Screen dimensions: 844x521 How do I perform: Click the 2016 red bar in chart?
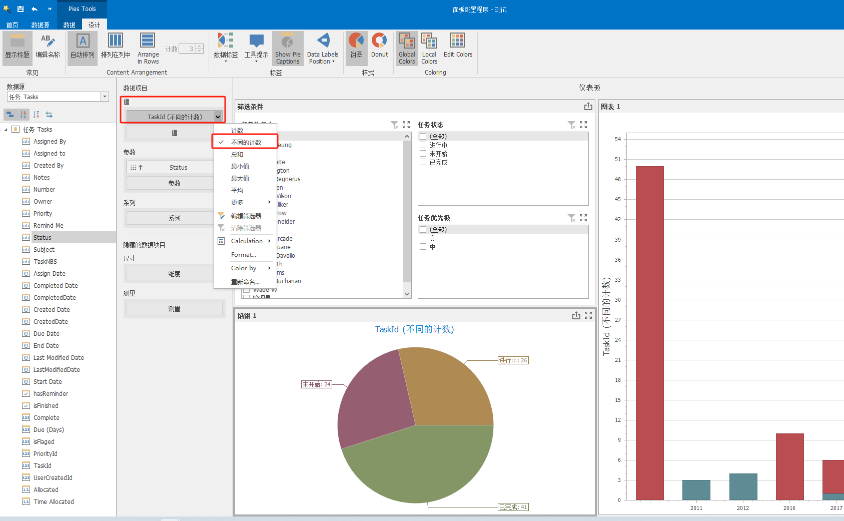(789, 466)
